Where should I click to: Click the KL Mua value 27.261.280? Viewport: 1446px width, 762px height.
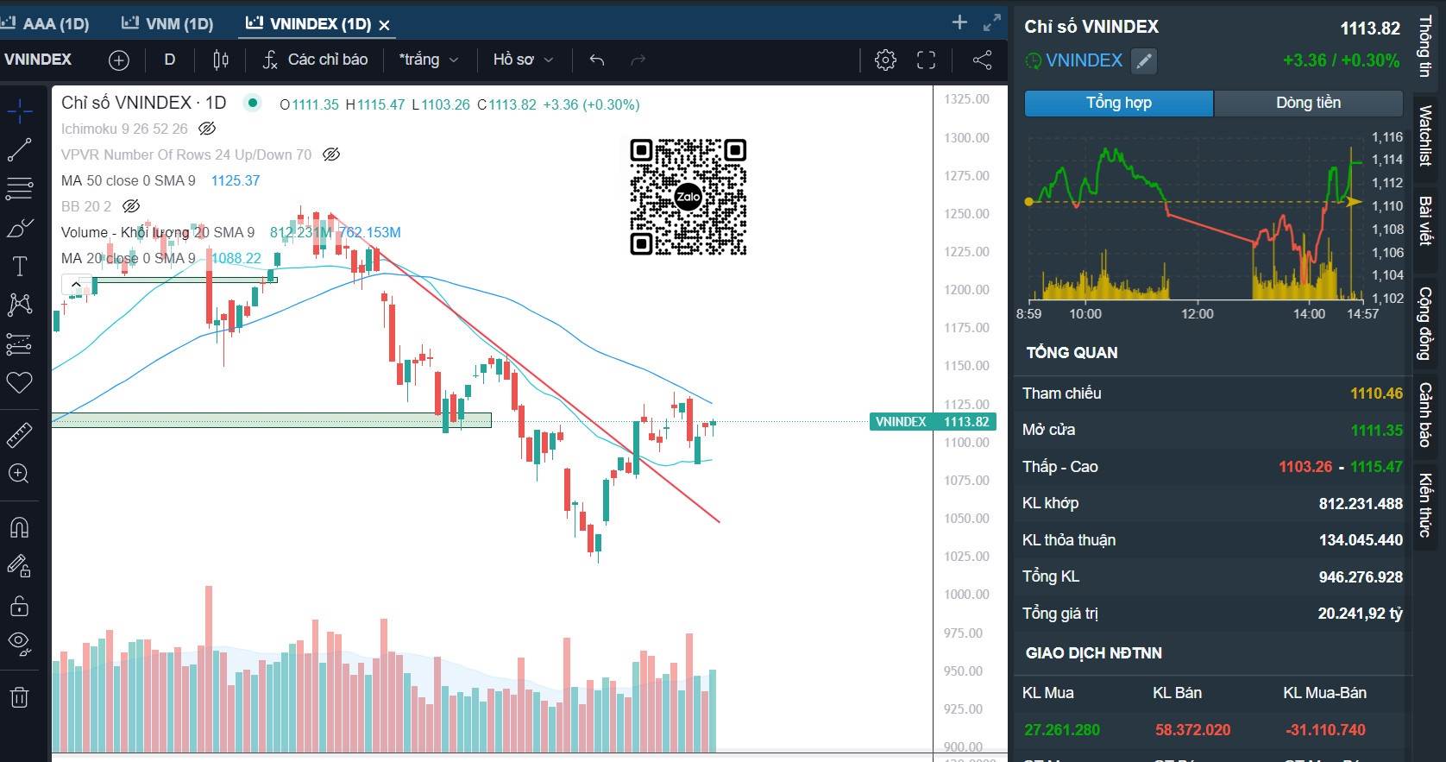coord(1062,730)
